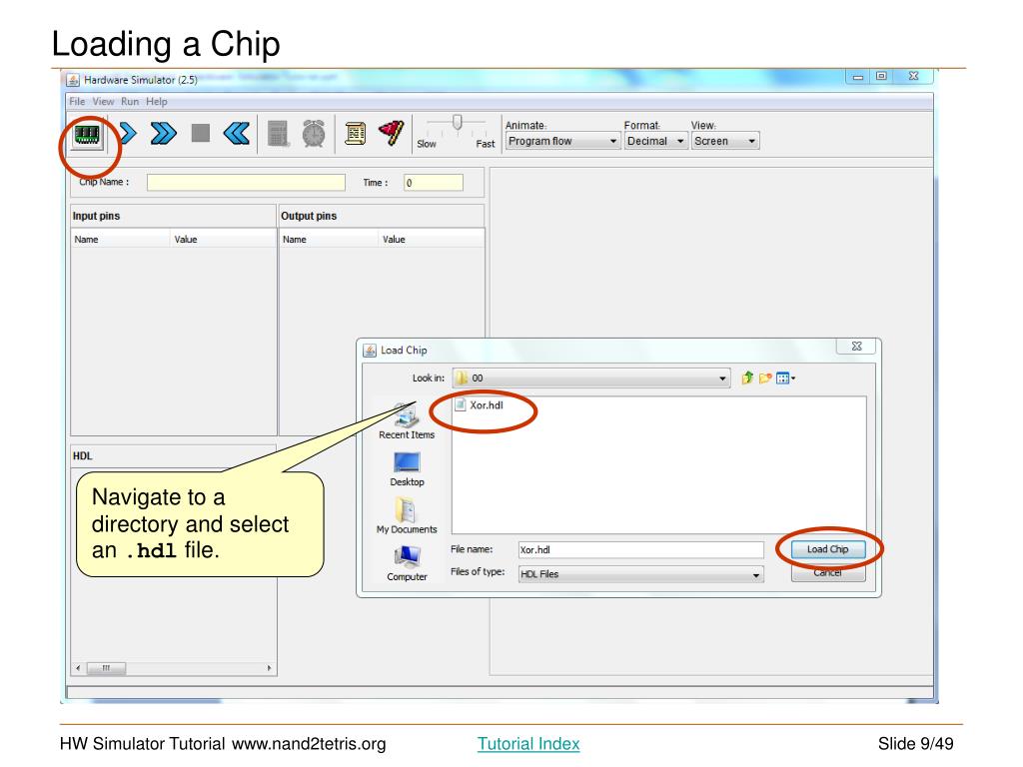Click the Slow/Fast speed slider handle
This screenshot has width=1023, height=767.
tap(457, 122)
